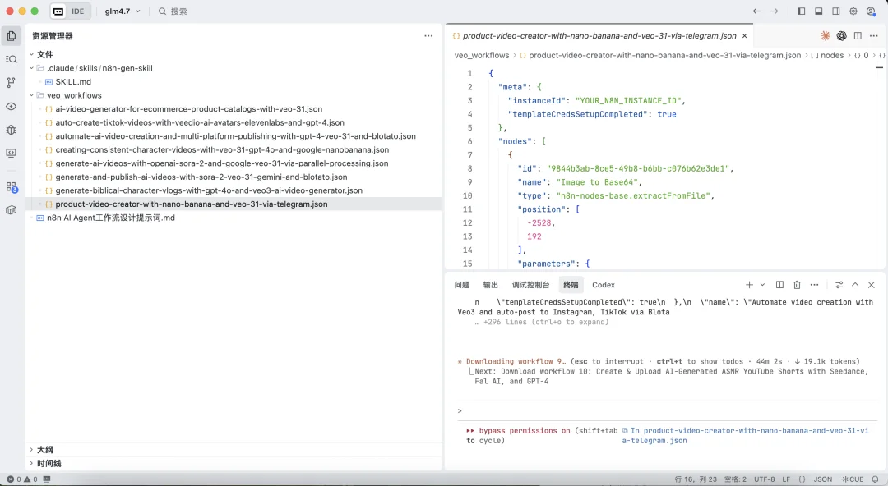Kill terminal using the trash icon

[x=797, y=285]
